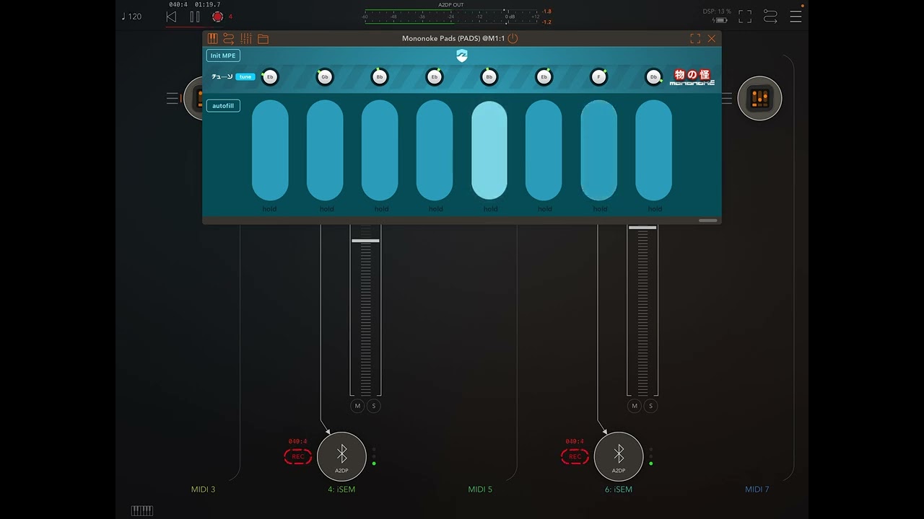Toggle REC on channel 6 iSEM
Viewport: 924px width, 519px height.
pyautogui.click(x=575, y=456)
